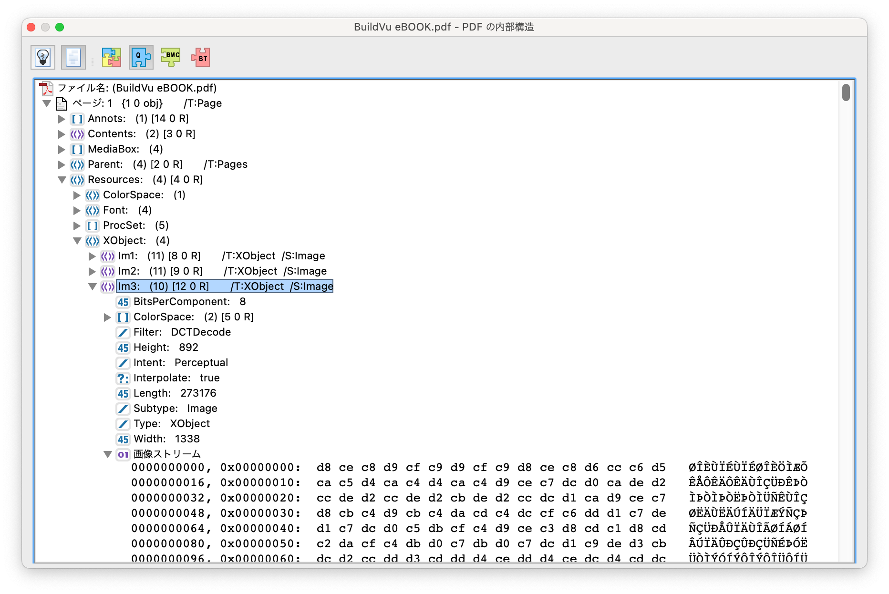The image size is (889, 594).
Task: Select the Filter: DCTDecode row
Action: click(182, 332)
